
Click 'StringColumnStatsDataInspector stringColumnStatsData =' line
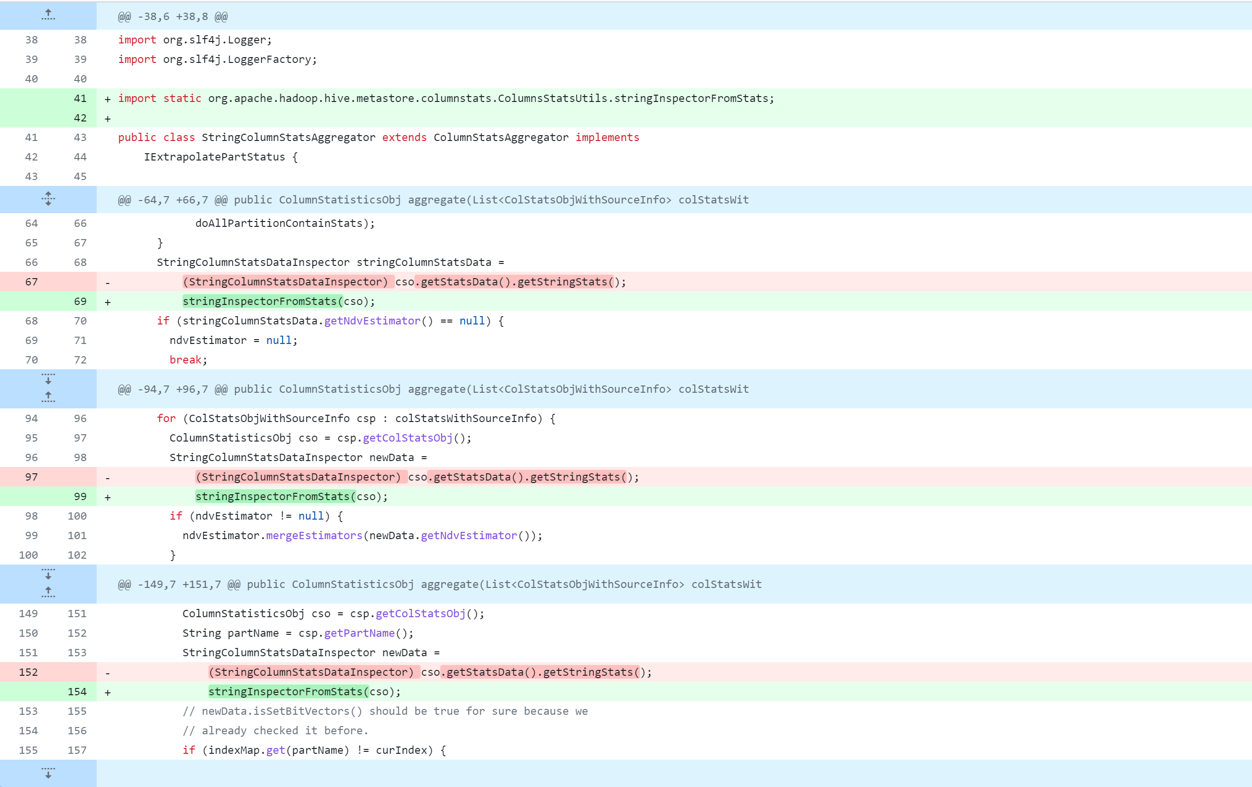click(330, 262)
